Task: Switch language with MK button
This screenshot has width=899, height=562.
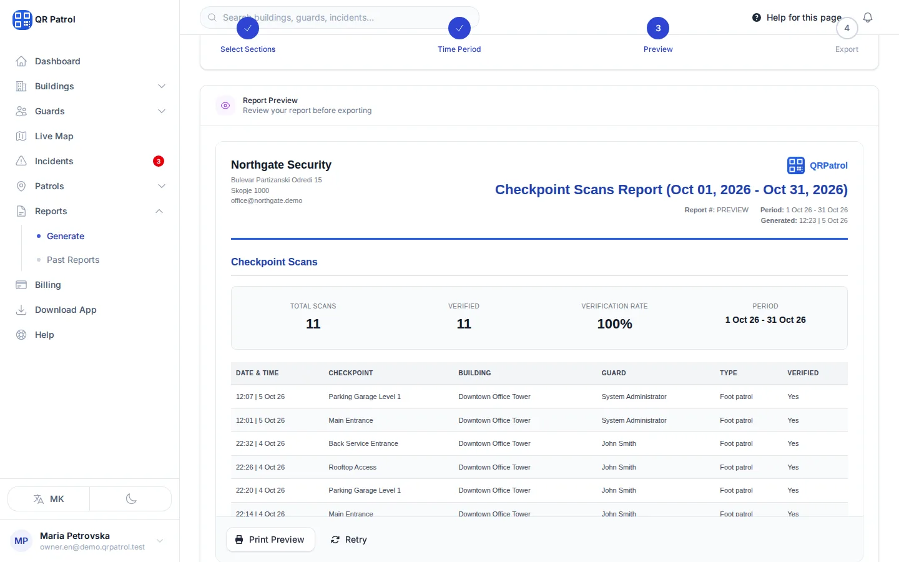Action: point(49,499)
